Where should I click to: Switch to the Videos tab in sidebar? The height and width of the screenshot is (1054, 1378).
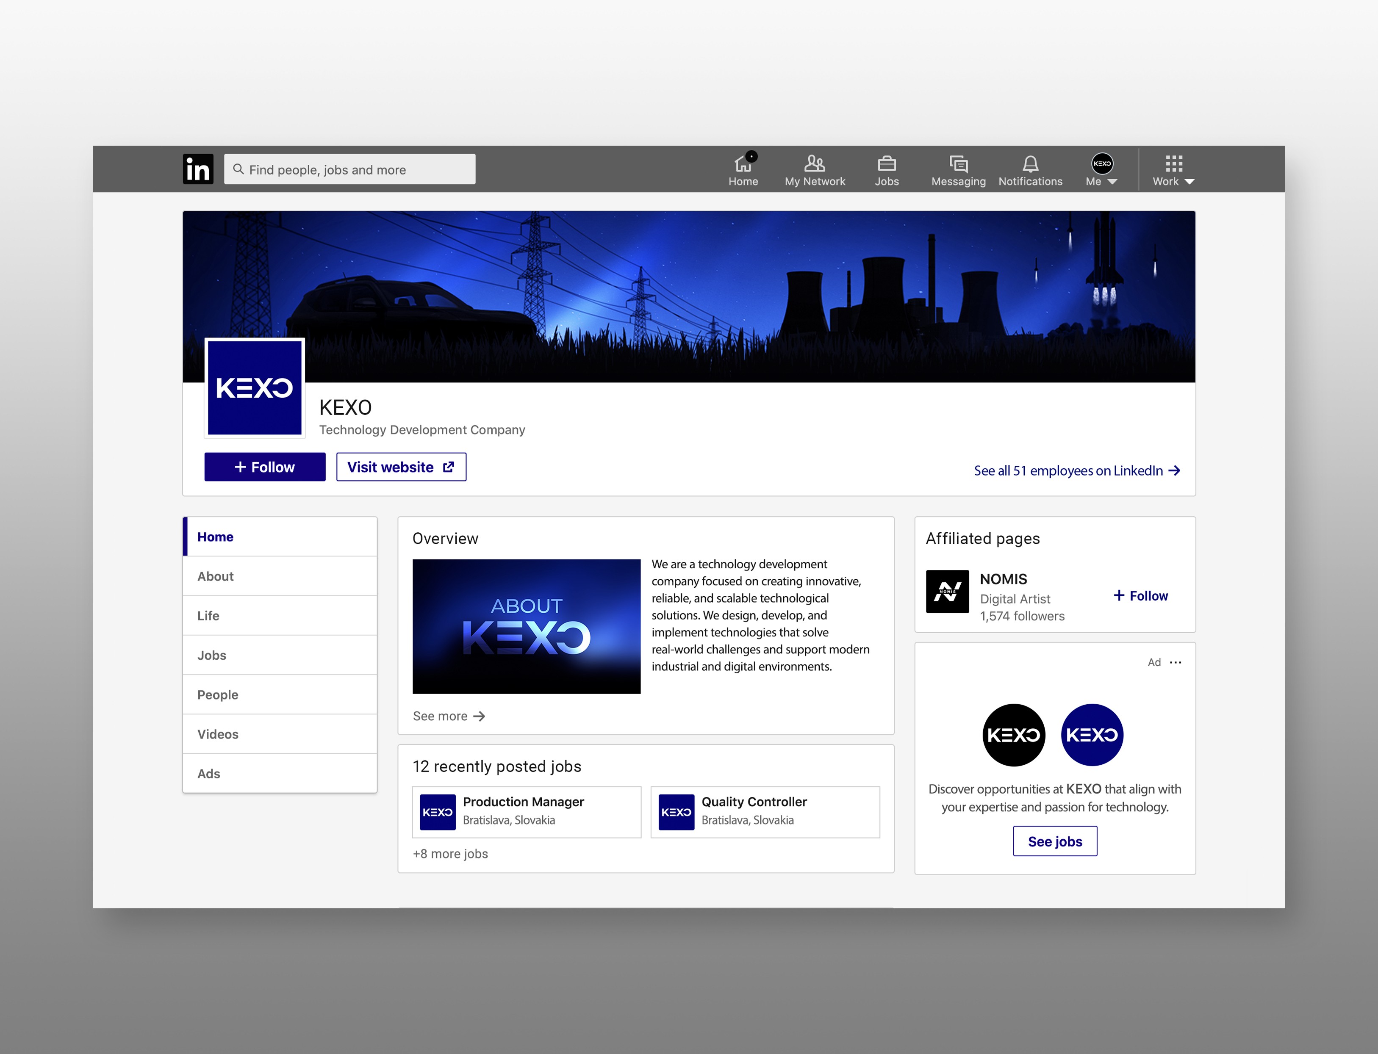coord(218,734)
